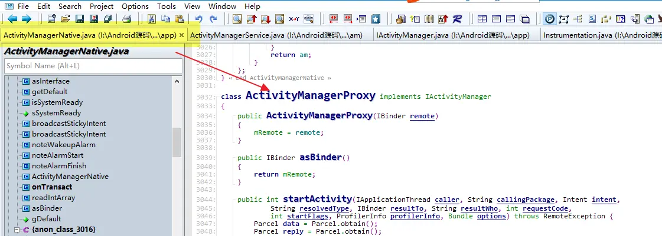Image resolution: width=662 pixels, height=236 pixels.
Task: Open Replace with the X→Y icon
Action: 294,18
